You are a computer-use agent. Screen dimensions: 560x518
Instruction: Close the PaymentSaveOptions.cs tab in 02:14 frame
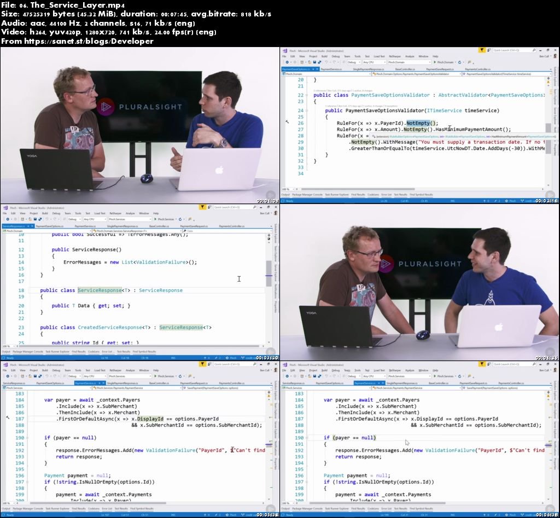[317, 69]
